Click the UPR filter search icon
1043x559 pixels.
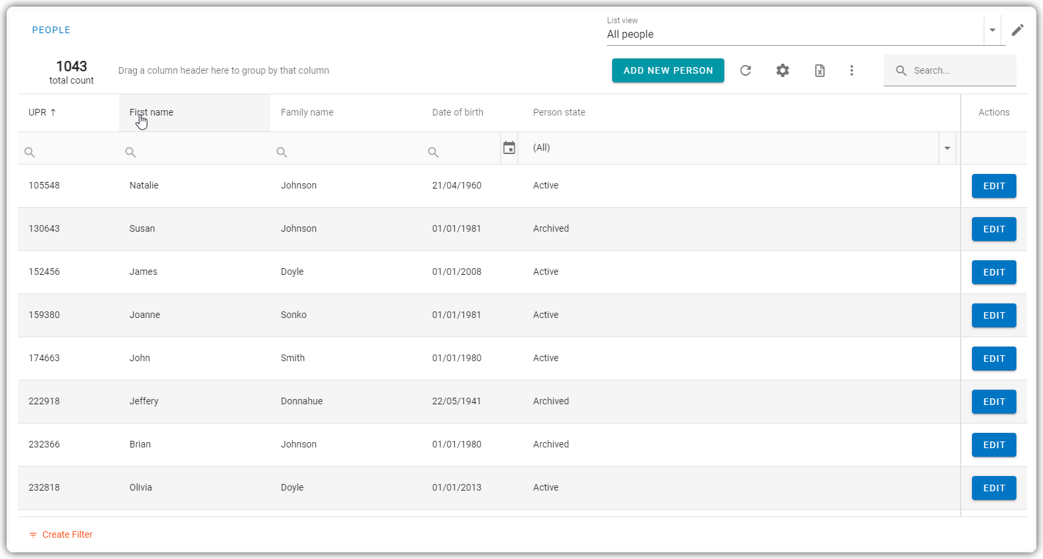pos(30,152)
